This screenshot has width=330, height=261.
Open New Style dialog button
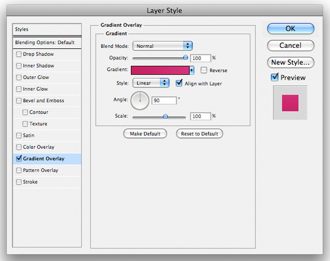[x=290, y=63]
